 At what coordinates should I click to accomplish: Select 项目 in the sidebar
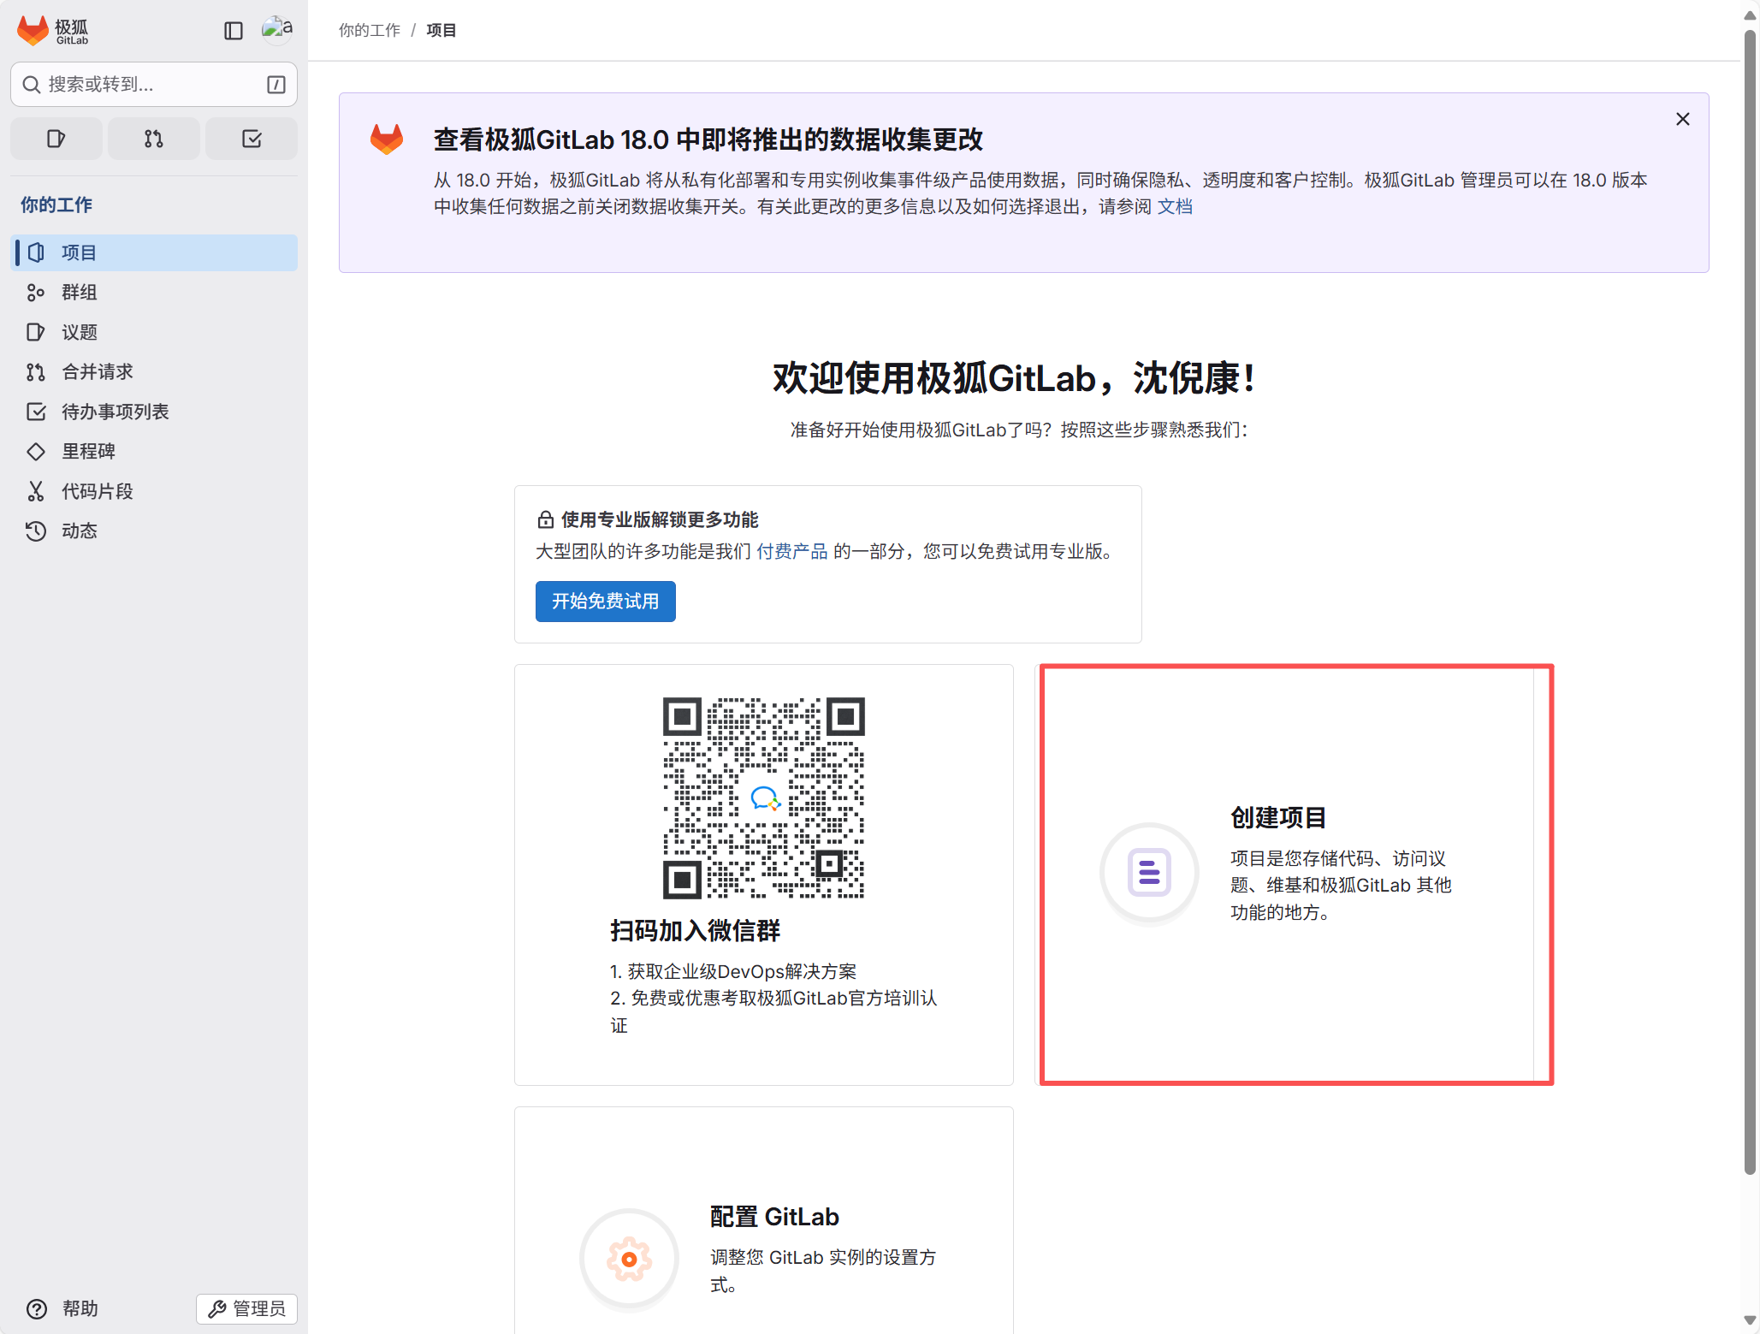[154, 252]
